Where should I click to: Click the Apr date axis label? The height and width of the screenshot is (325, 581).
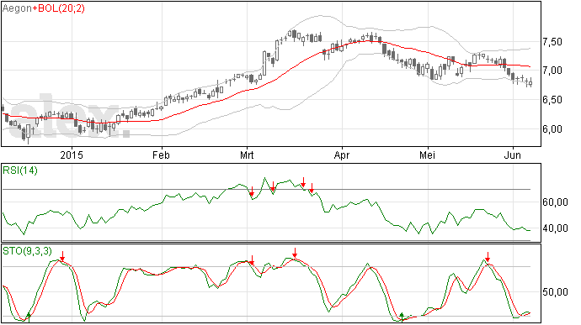[x=342, y=155]
